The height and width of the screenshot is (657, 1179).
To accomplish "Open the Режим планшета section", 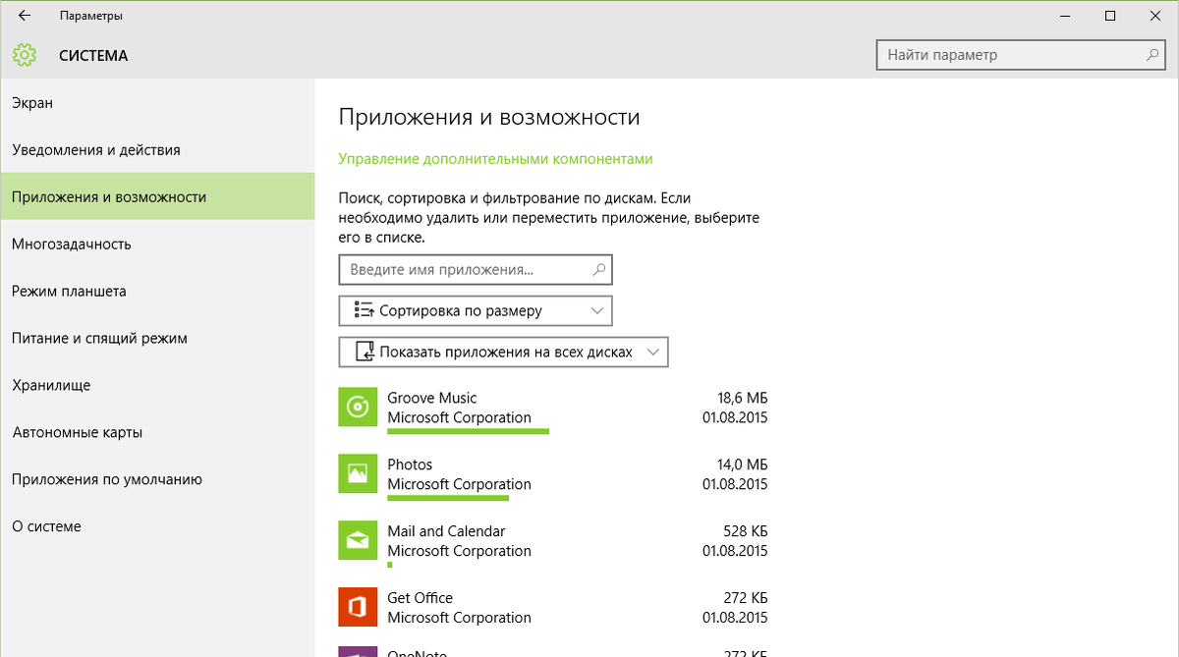I will click(x=157, y=291).
